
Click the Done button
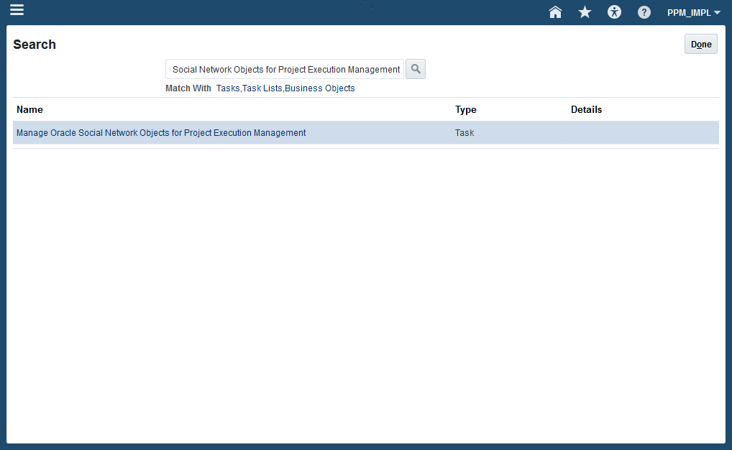coord(701,44)
